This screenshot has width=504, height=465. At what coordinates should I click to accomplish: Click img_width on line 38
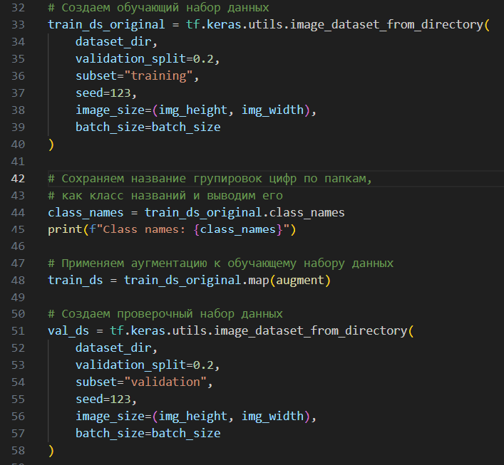click(272, 110)
